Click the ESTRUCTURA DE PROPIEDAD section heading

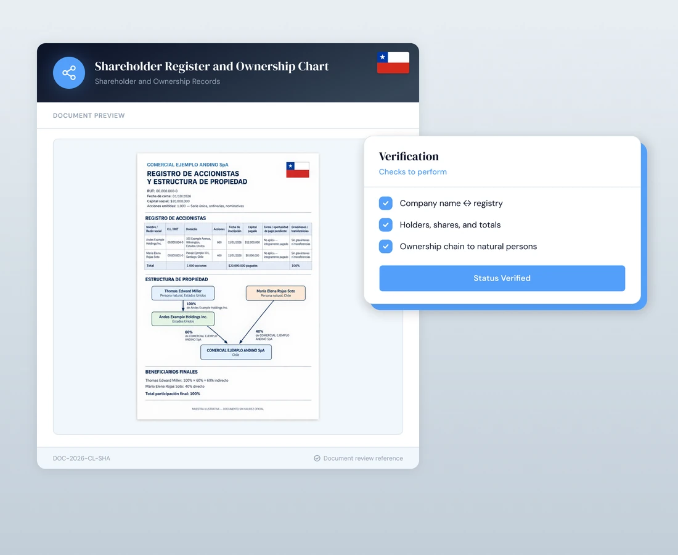point(176,279)
